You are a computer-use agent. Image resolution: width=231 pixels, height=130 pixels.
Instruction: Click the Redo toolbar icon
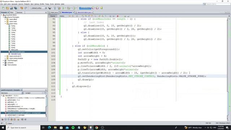pyautogui.click(x=26, y=8)
